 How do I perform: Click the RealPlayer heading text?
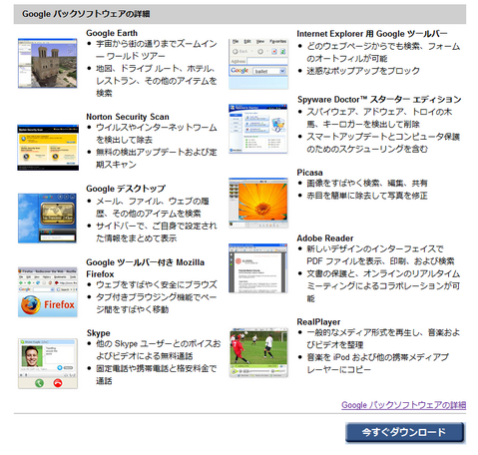318,322
